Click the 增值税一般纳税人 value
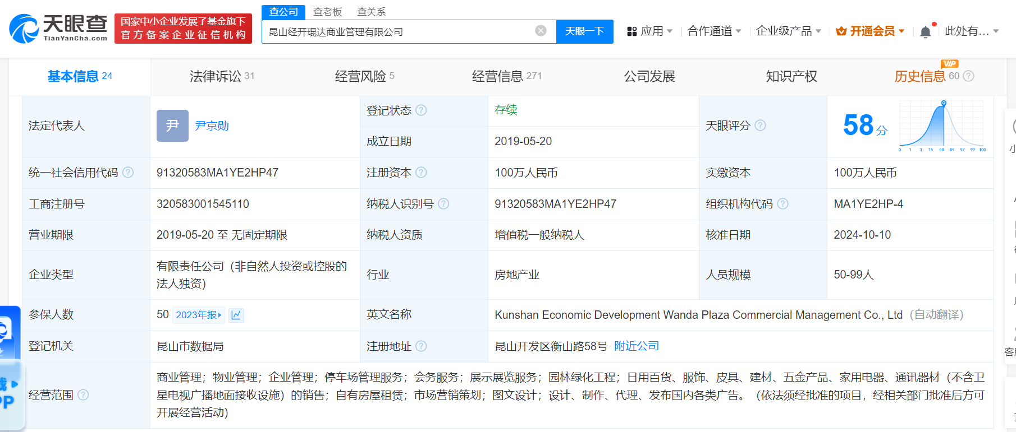The width and height of the screenshot is (1016, 432). (539, 235)
